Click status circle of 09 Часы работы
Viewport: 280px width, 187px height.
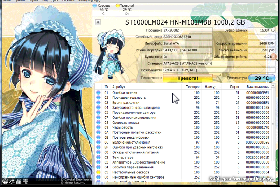(x=98, y=127)
